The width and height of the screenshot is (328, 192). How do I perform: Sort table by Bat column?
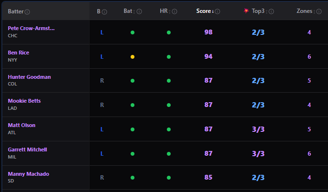129,11
